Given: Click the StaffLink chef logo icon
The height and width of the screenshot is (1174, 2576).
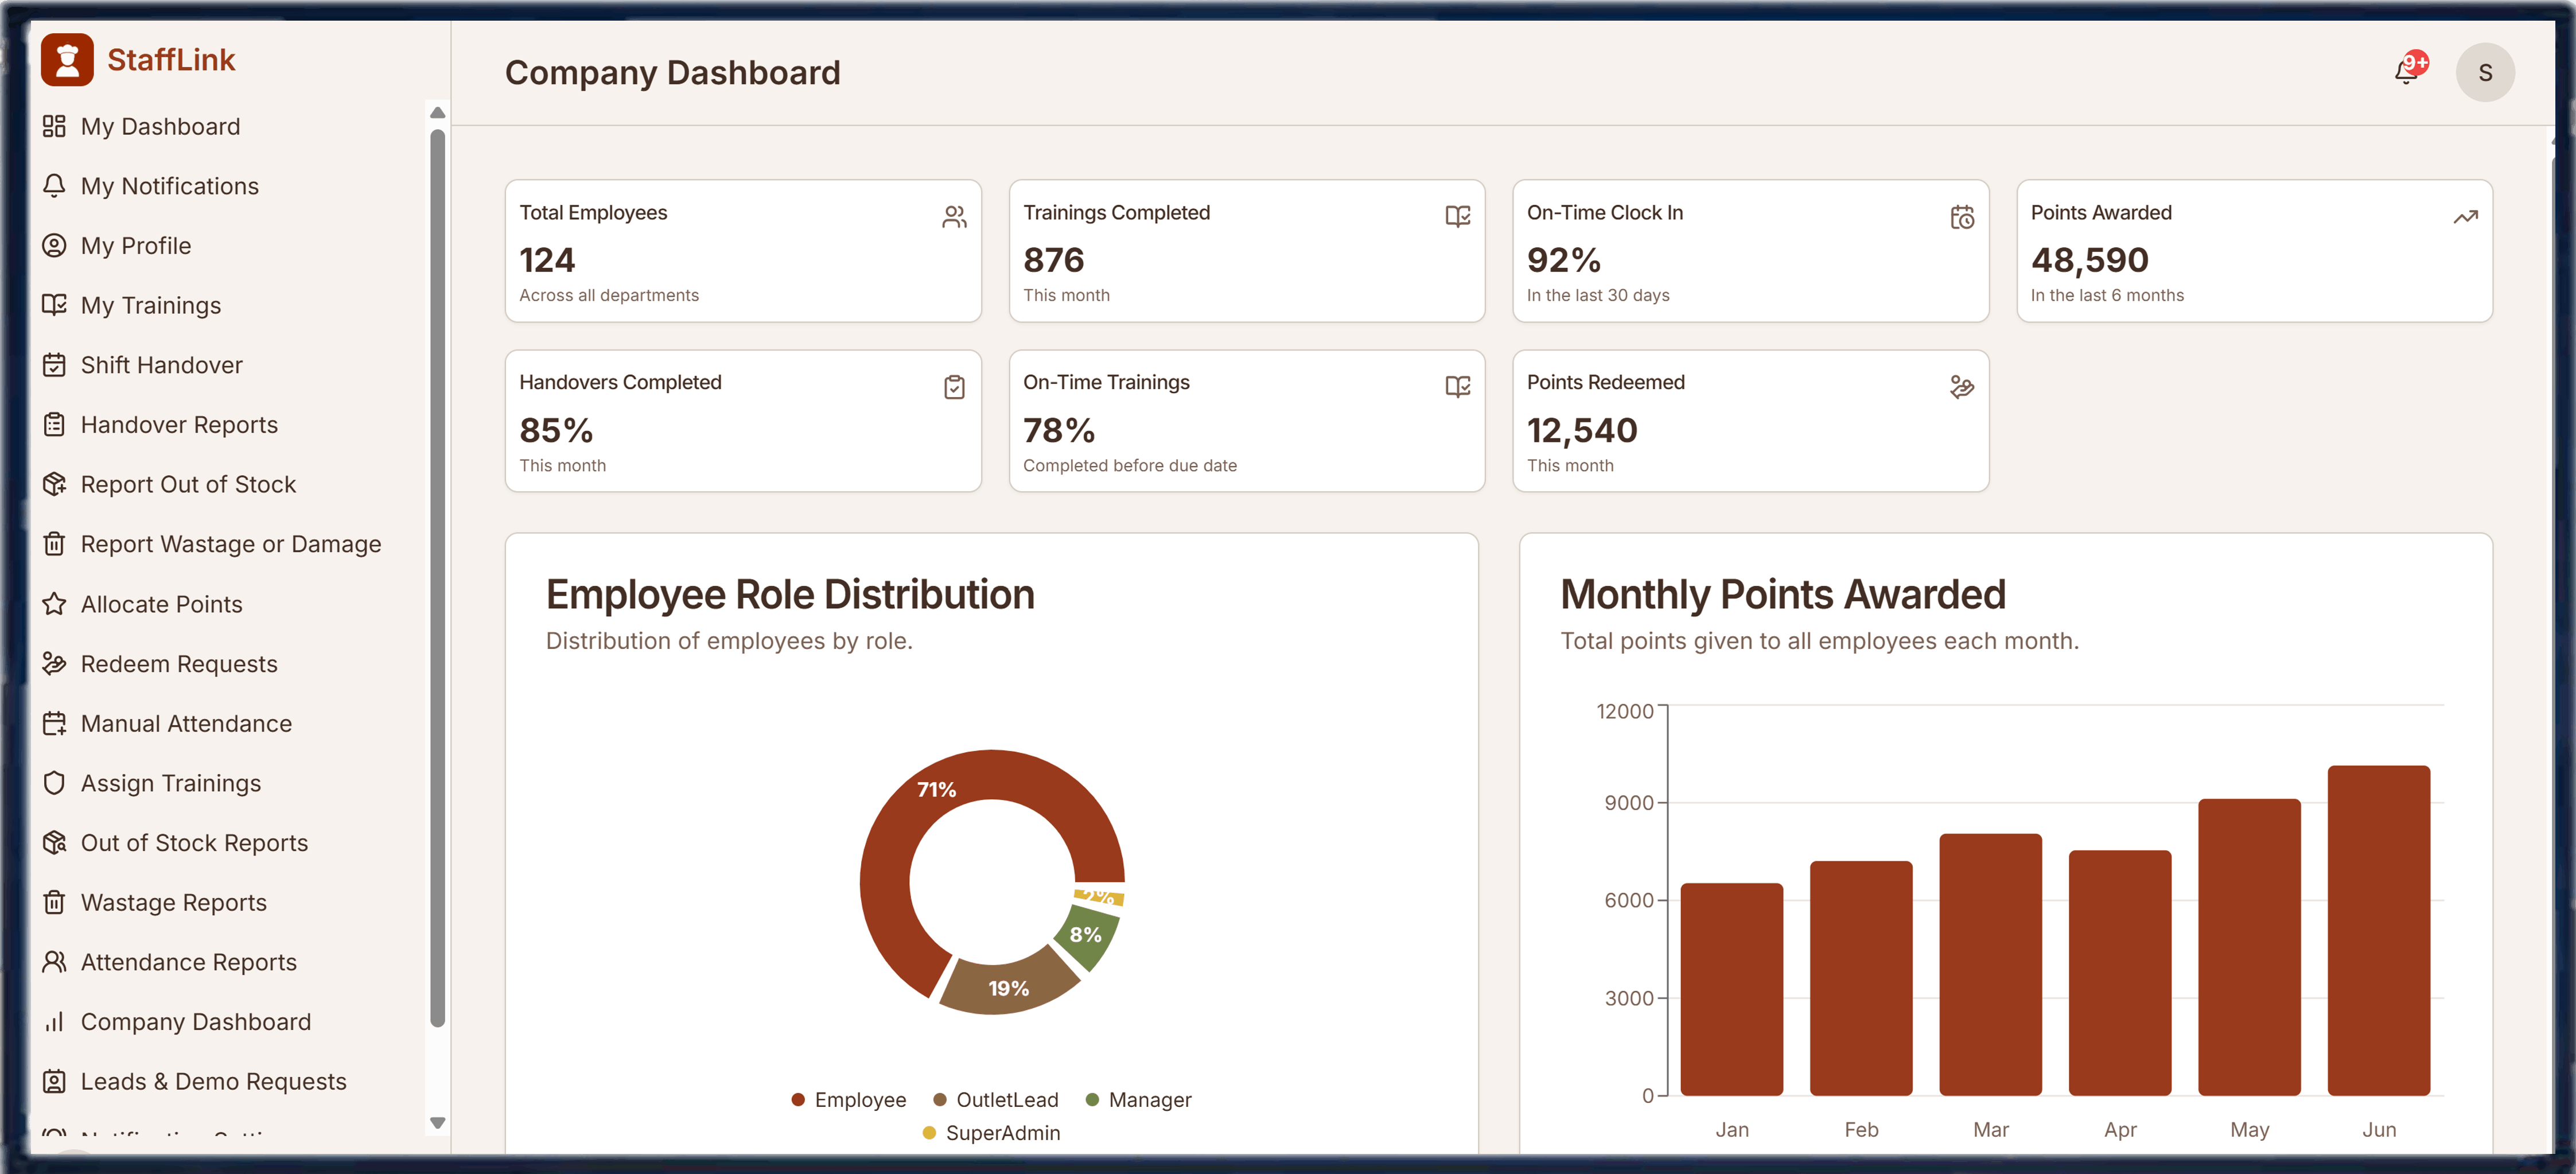Looking at the screenshot, I should coord(67,60).
